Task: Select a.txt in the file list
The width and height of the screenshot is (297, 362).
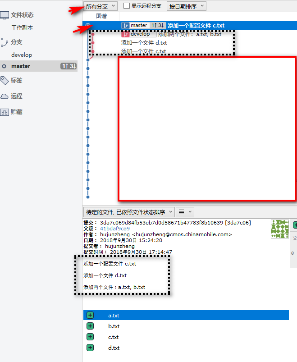Action: 186,315
